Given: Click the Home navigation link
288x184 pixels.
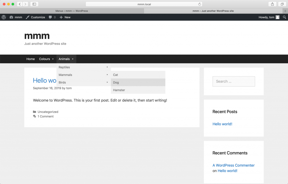Looking at the screenshot, I should point(31,59).
